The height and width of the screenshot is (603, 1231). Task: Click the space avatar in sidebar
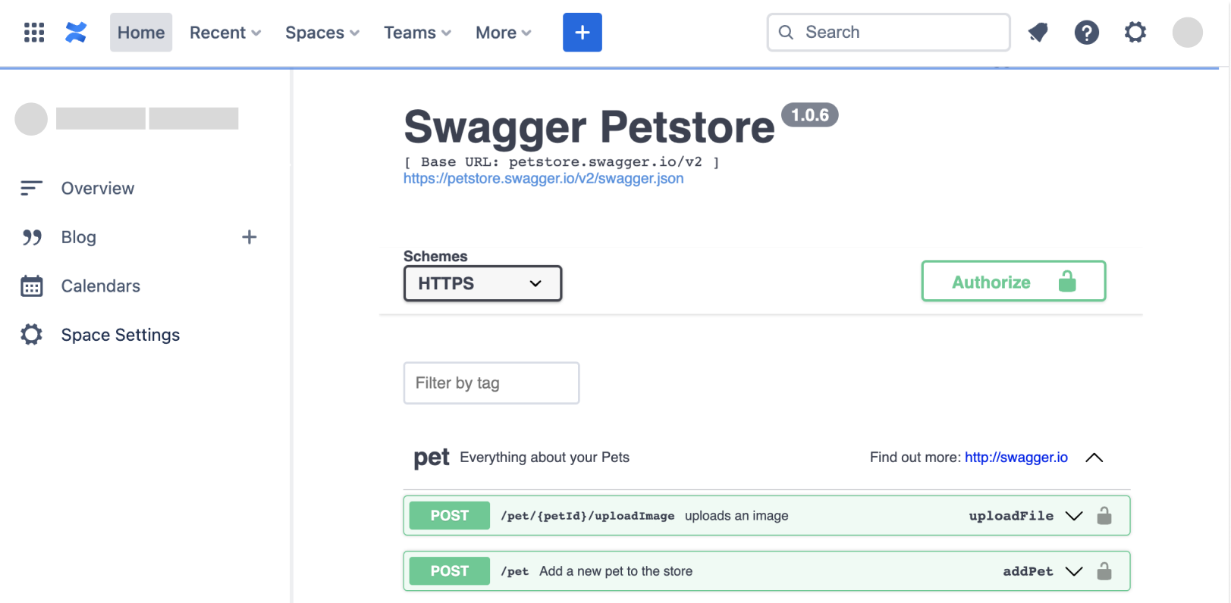click(31, 119)
